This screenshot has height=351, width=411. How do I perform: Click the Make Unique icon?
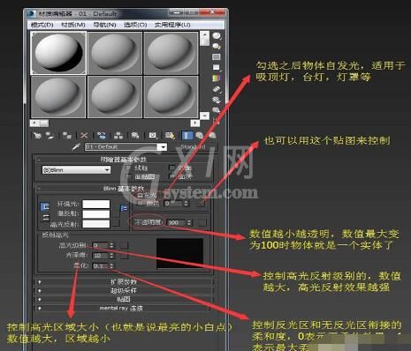click(x=118, y=136)
